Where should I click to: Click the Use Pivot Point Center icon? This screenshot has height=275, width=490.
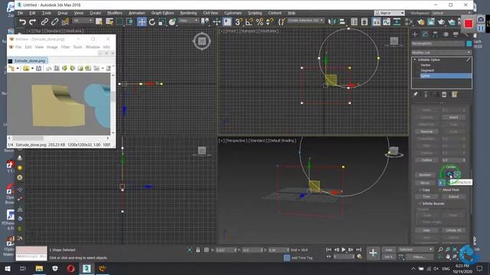(x=205, y=21)
